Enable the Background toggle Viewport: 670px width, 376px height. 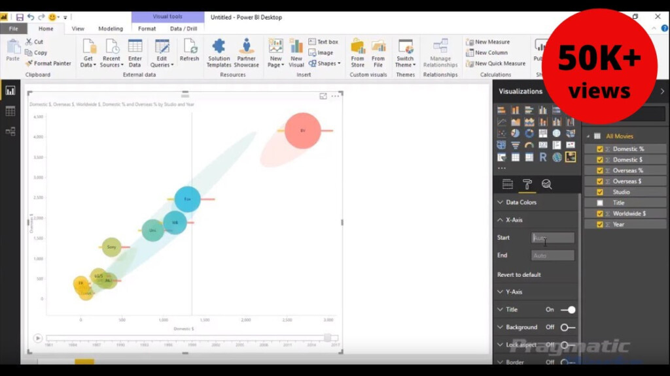coord(568,327)
